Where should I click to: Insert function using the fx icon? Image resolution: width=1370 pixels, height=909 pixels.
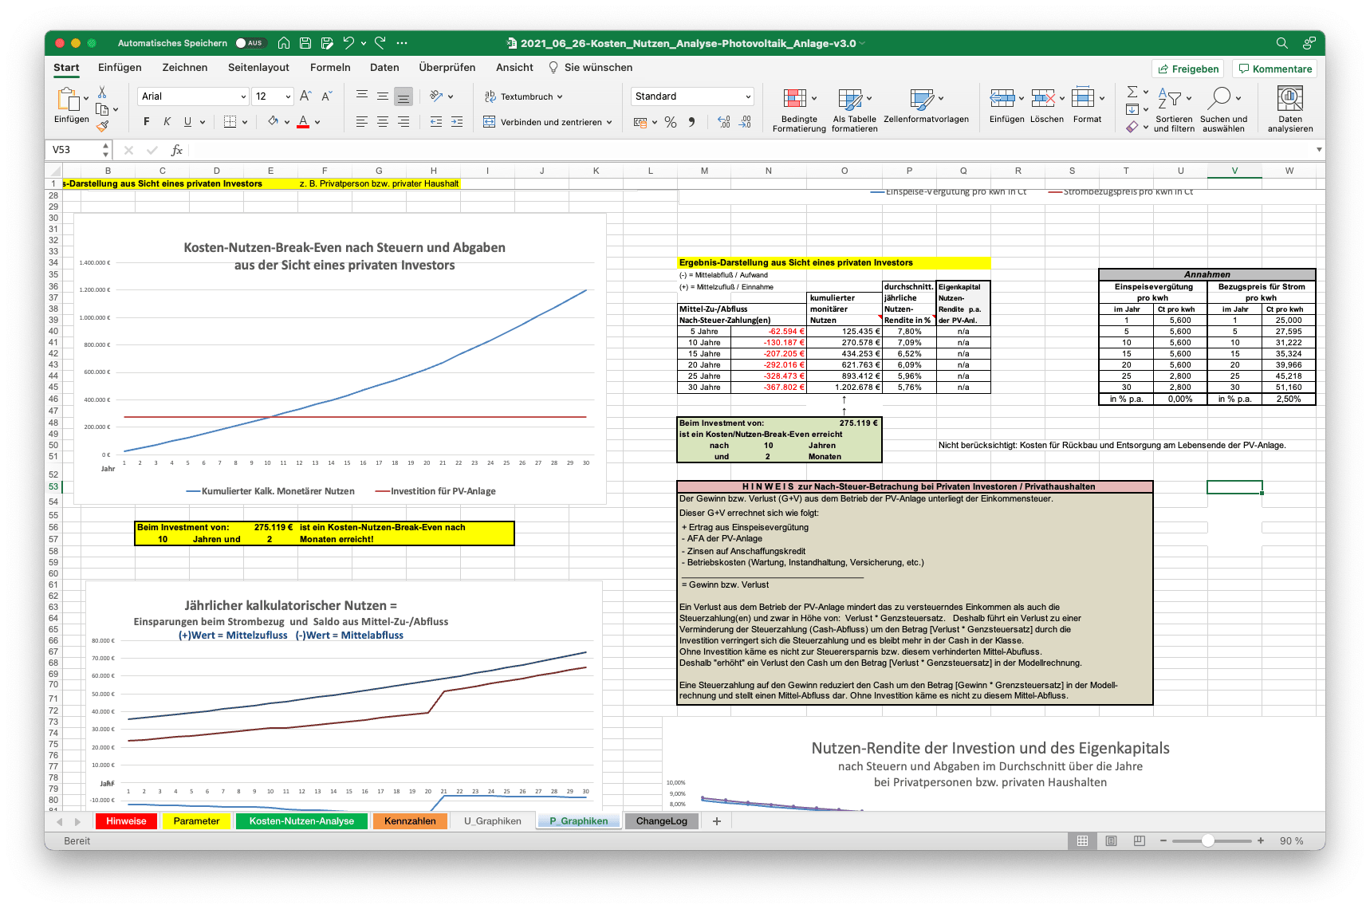click(x=177, y=150)
